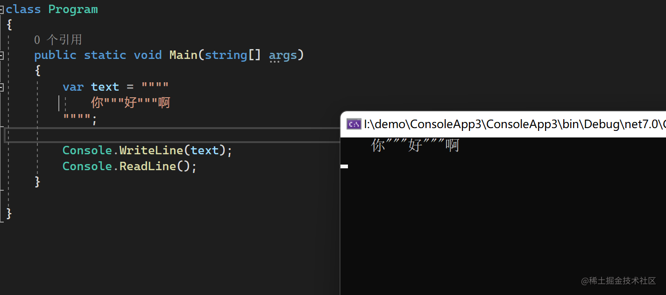Click the raw string content 你"""好"""啊 in the editor
This screenshot has height=295, width=666.
click(130, 102)
